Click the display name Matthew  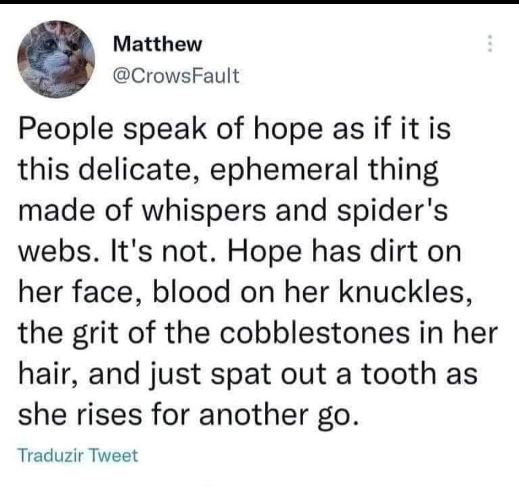pos(157,44)
